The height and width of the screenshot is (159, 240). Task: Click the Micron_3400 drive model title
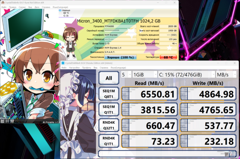[x=118, y=21]
